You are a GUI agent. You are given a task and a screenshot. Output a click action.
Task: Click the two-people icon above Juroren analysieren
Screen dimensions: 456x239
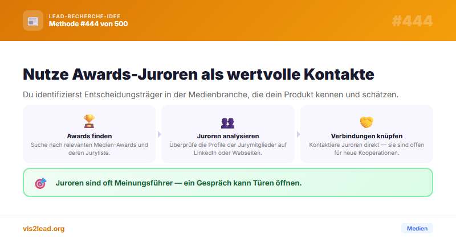coord(227,123)
